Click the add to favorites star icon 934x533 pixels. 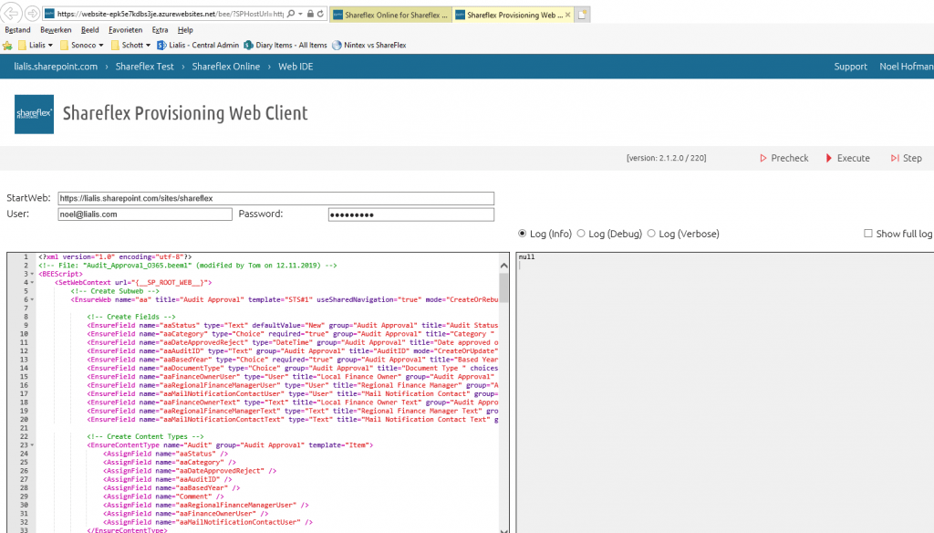7,46
